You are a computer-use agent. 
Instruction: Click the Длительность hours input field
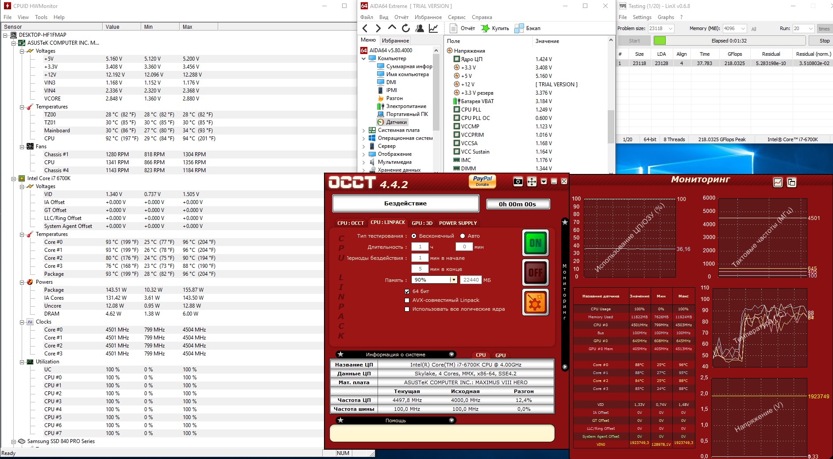pyautogui.click(x=420, y=247)
